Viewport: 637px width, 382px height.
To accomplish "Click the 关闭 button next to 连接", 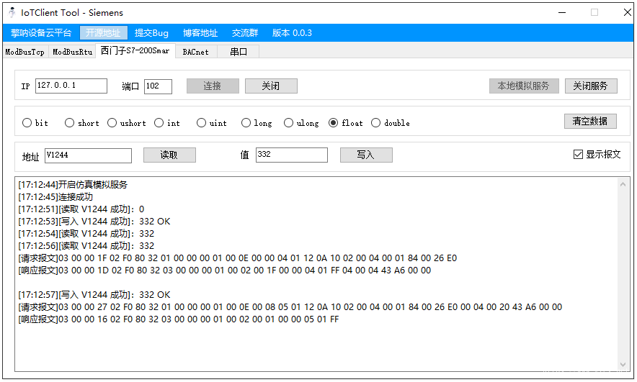I will click(x=271, y=86).
